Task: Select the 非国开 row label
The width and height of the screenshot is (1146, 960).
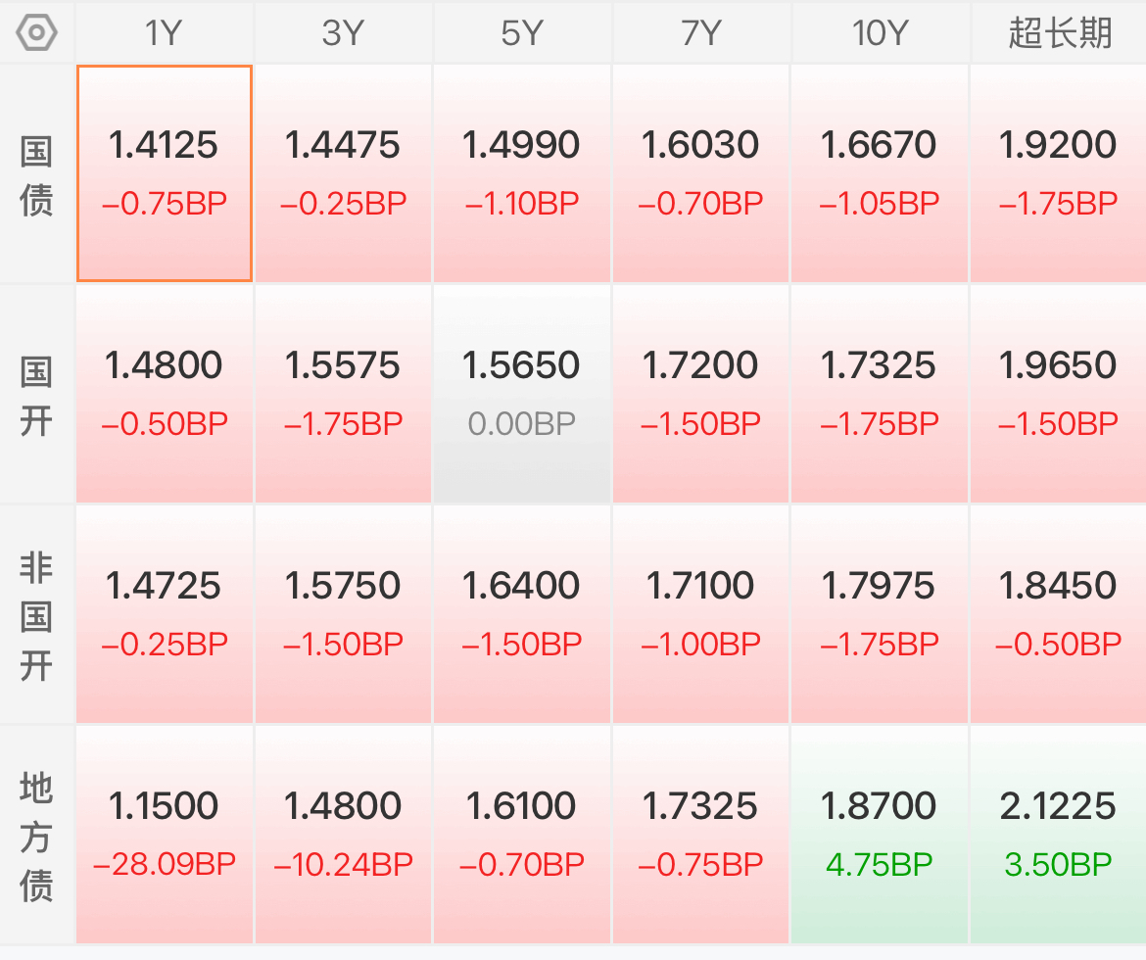Action: click(x=36, y=616)
